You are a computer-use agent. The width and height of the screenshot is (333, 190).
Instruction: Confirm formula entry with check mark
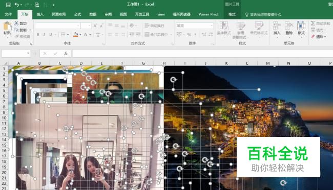click(55, 54)
